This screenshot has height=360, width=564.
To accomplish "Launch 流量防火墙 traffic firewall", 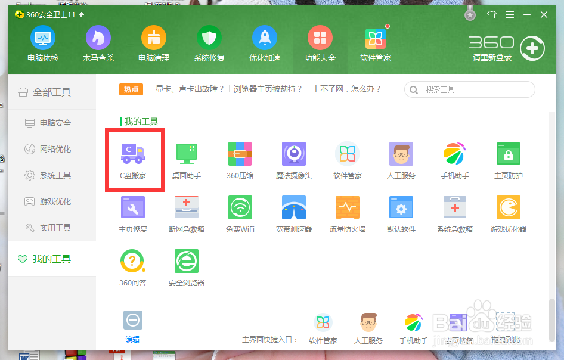I will click(x=347, y=214).
